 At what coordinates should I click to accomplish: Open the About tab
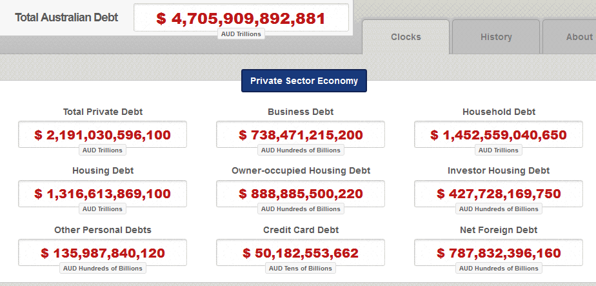[579, 37]
